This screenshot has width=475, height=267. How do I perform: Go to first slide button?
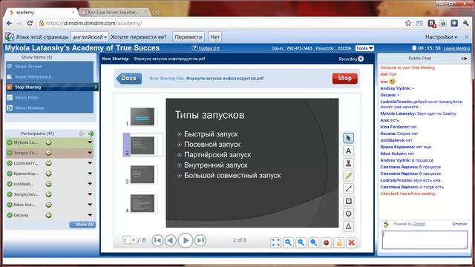(157, 240)
